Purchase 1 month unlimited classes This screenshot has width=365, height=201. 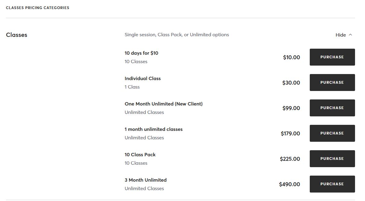coord(332,133)
